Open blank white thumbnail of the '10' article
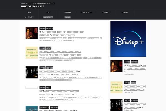Image resolution: width=166 pixels, height=111 pixels. [32, 87]
